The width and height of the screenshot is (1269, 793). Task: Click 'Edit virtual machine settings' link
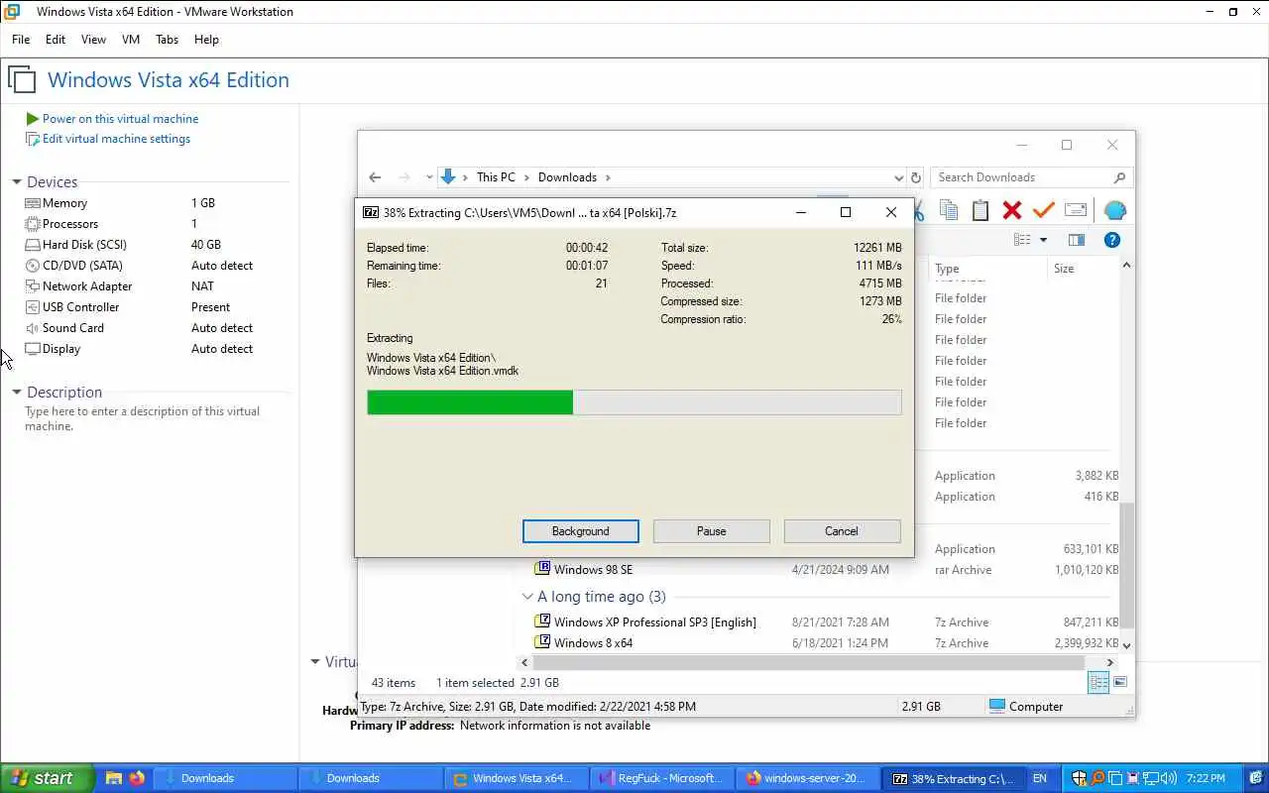[116, 139]
